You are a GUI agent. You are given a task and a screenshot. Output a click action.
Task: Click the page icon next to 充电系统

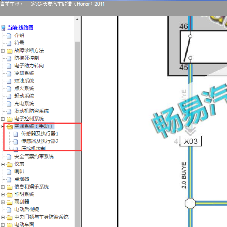tap(9, 104)
